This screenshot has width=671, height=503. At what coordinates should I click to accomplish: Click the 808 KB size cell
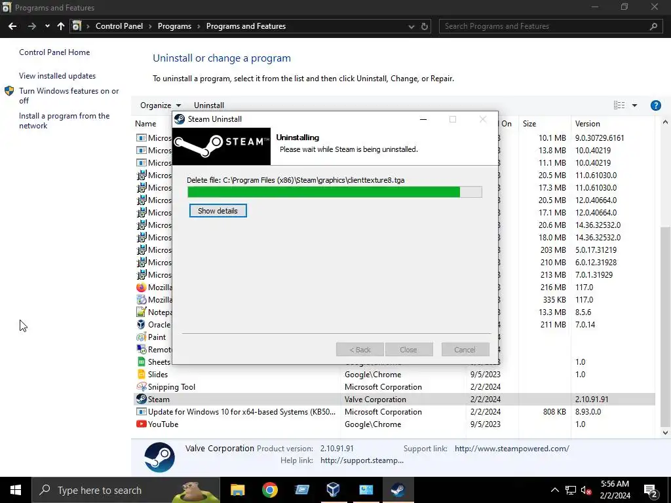click(554, 412)
